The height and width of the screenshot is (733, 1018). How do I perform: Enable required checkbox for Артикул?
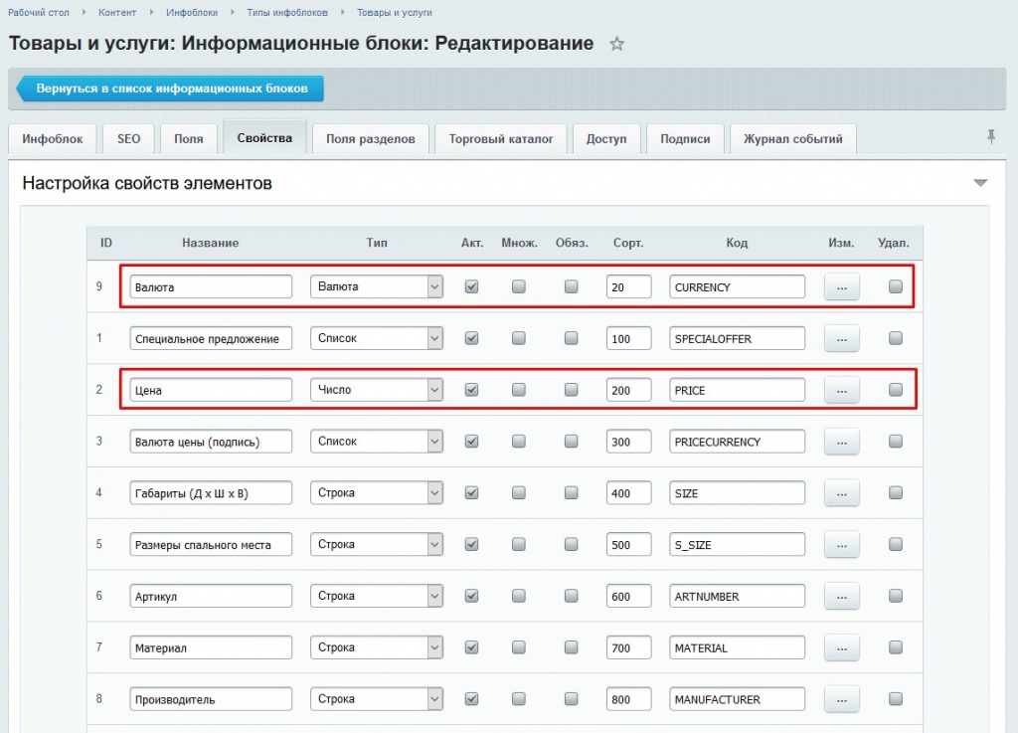pyautogui.click(x=572, y=596)
